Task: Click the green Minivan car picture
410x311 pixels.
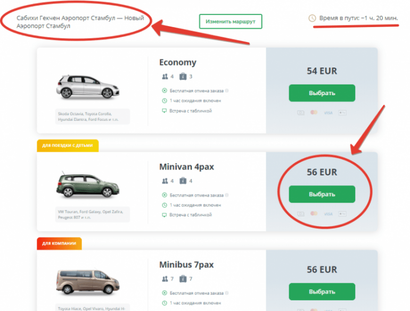Action: click(88, 184)
